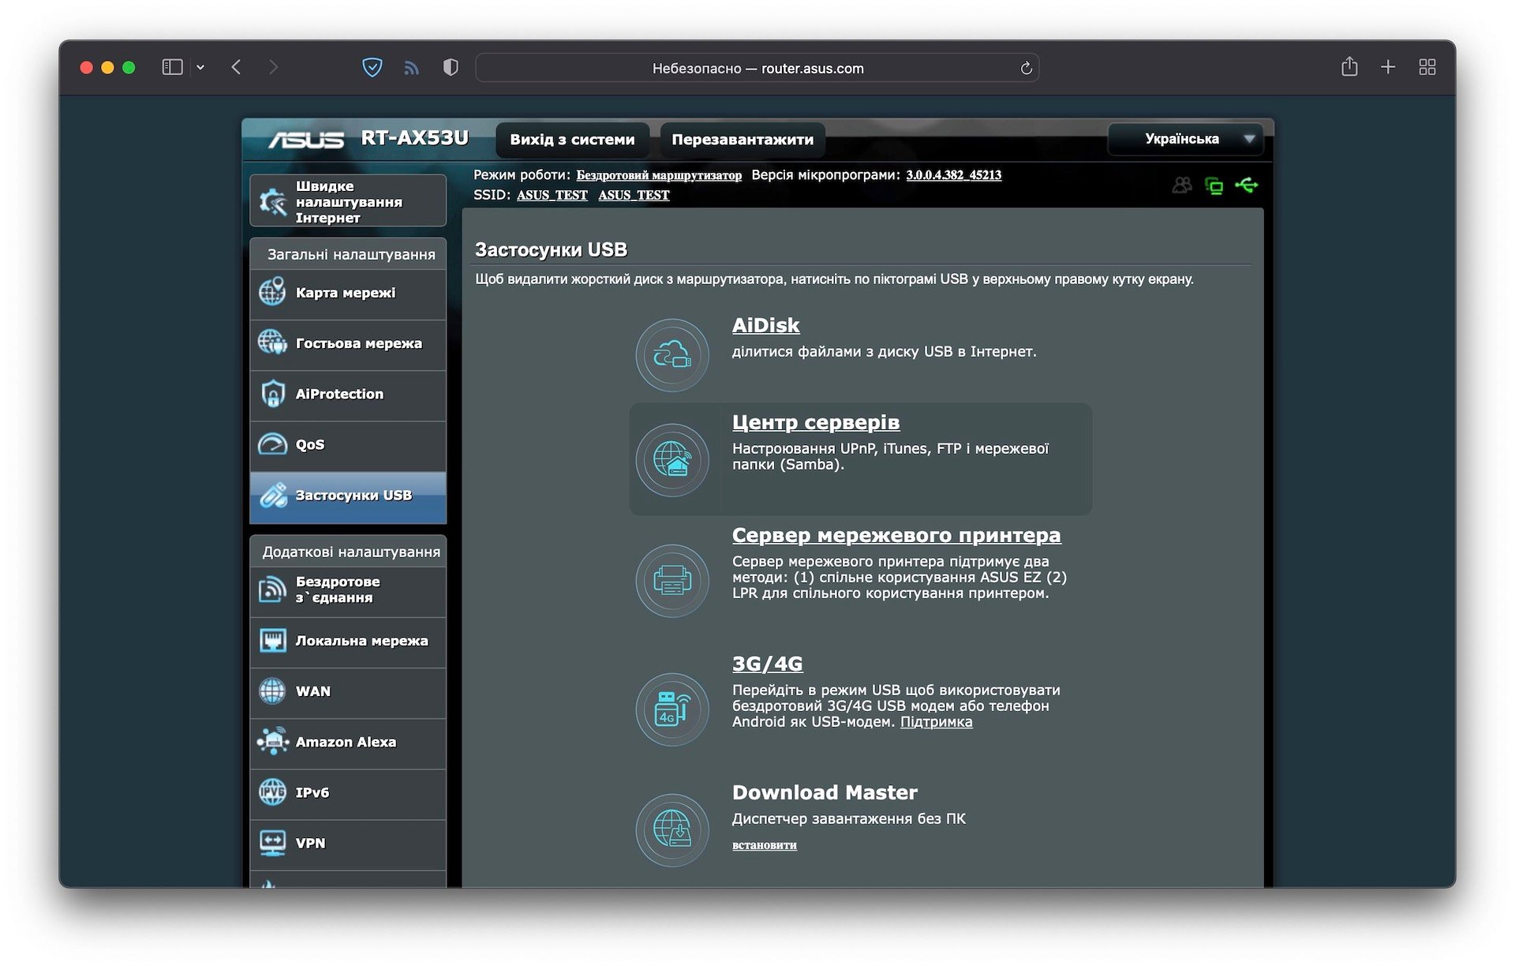
Task: Click the router.asus.com address bar
Action: [x=757, y=68]
